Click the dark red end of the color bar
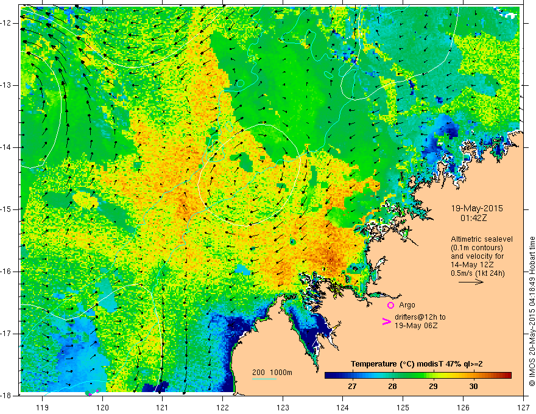The width and height of the screenshot is (536, 414). 508,376
